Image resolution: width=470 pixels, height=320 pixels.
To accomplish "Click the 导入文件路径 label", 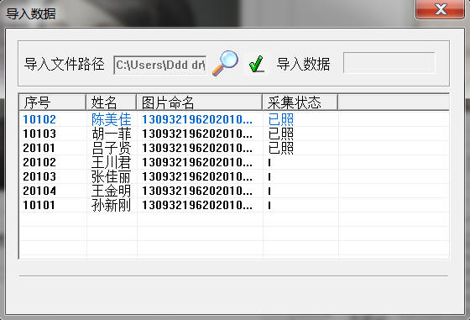I will [64, 64].
